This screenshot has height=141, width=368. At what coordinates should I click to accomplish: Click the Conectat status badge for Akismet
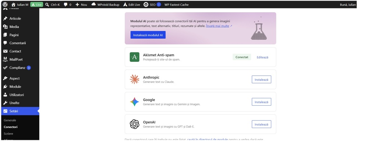[x=242, y=57]
